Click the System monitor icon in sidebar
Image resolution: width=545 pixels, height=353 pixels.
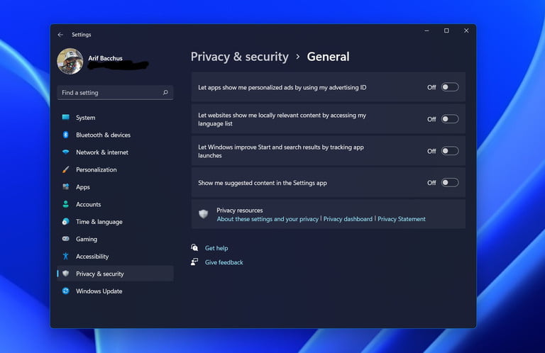tap(66, 118)
